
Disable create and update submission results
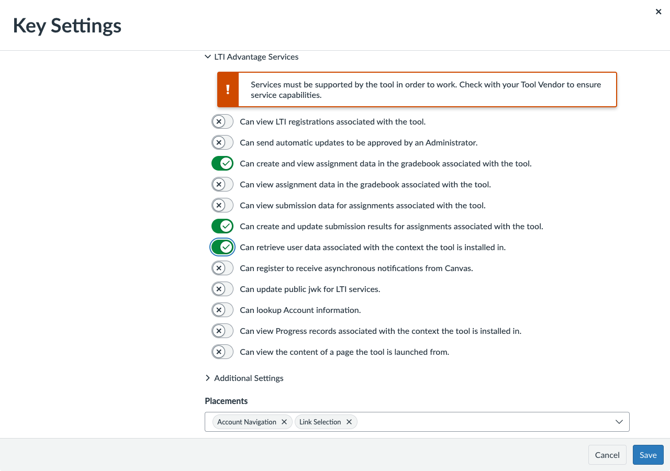[x=222, y=227]
